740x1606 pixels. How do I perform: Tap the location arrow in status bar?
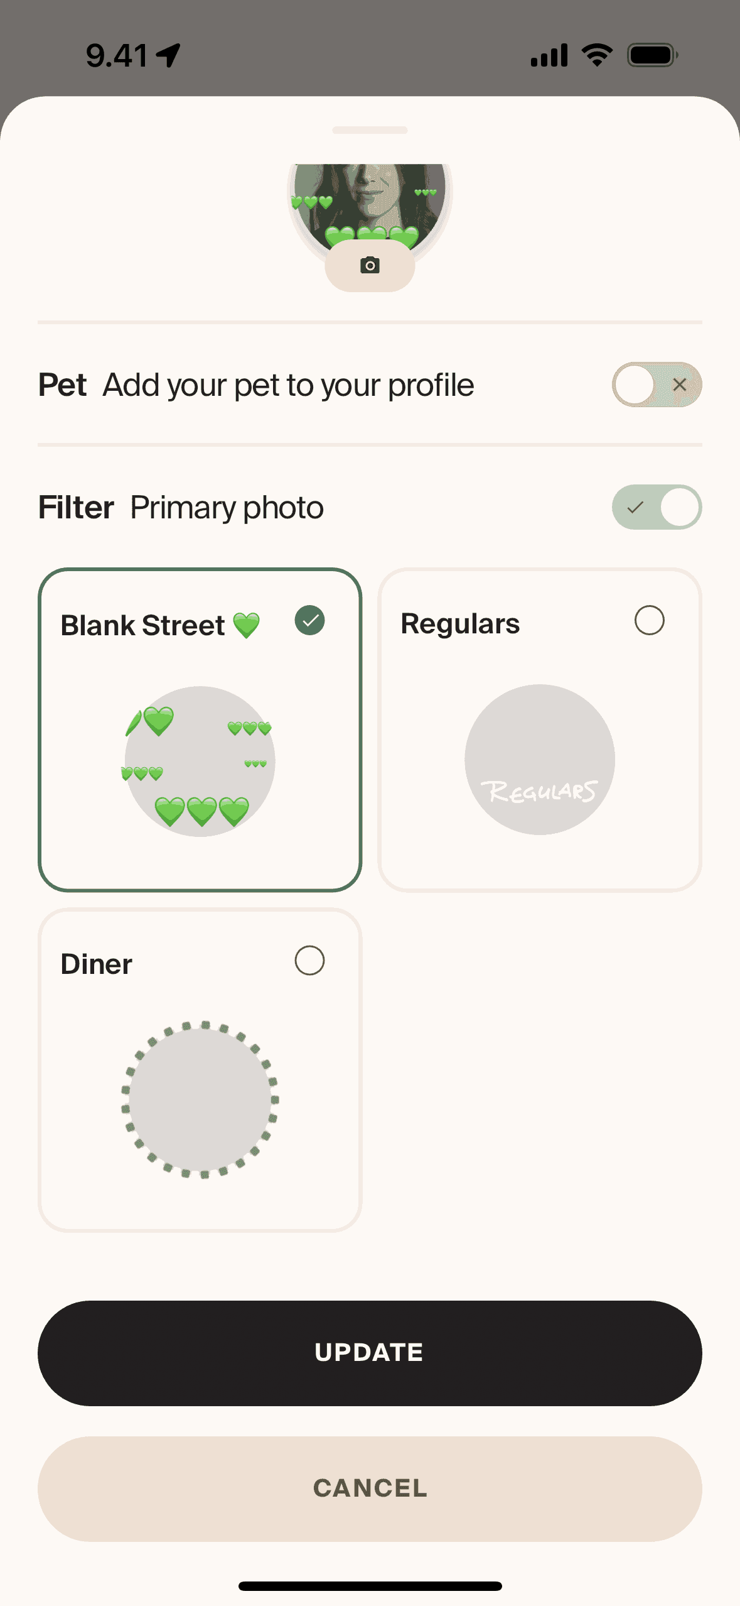(169, 55)
